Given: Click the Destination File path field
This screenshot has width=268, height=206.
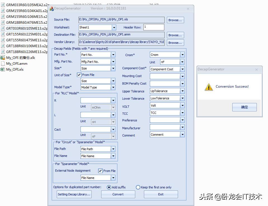Looking at the screenshot, I should pos(122,35).
